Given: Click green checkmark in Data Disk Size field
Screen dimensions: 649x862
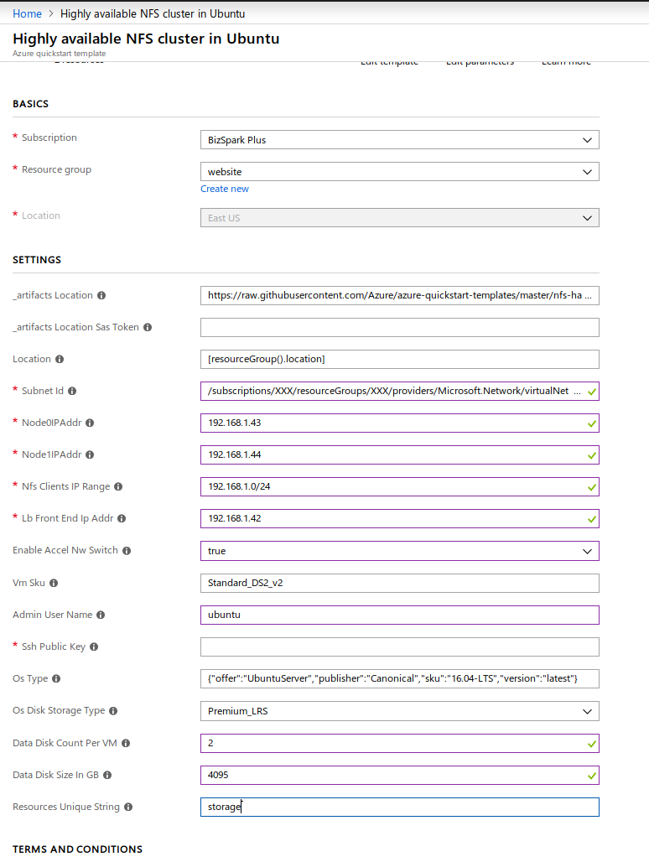Looking at the screenshot, I should click(x=592, y=776).
